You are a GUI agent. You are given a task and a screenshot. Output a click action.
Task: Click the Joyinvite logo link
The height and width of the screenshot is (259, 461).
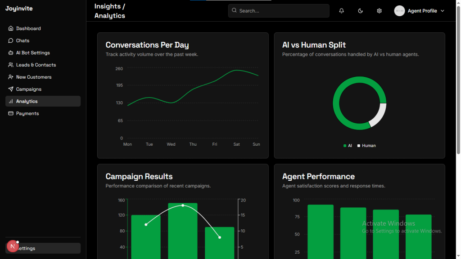click(19, 9)
